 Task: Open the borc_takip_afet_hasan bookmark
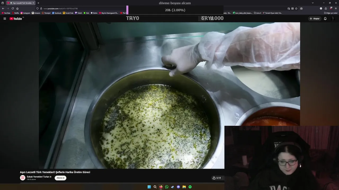[x=243, y=13]
